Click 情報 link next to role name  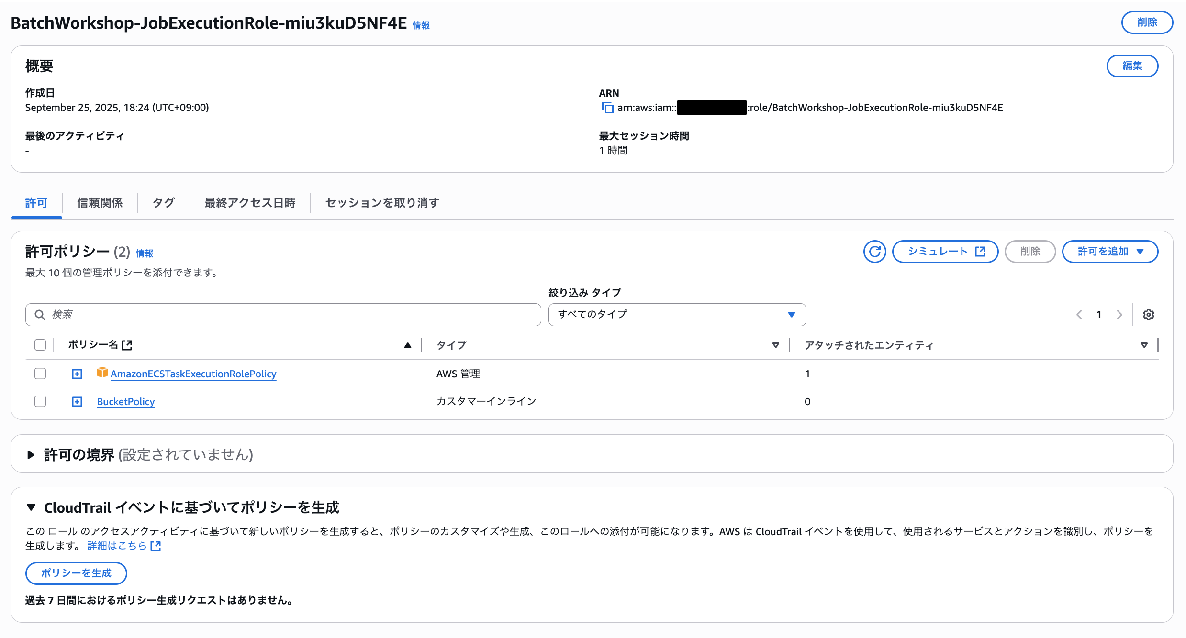[421, 25]
